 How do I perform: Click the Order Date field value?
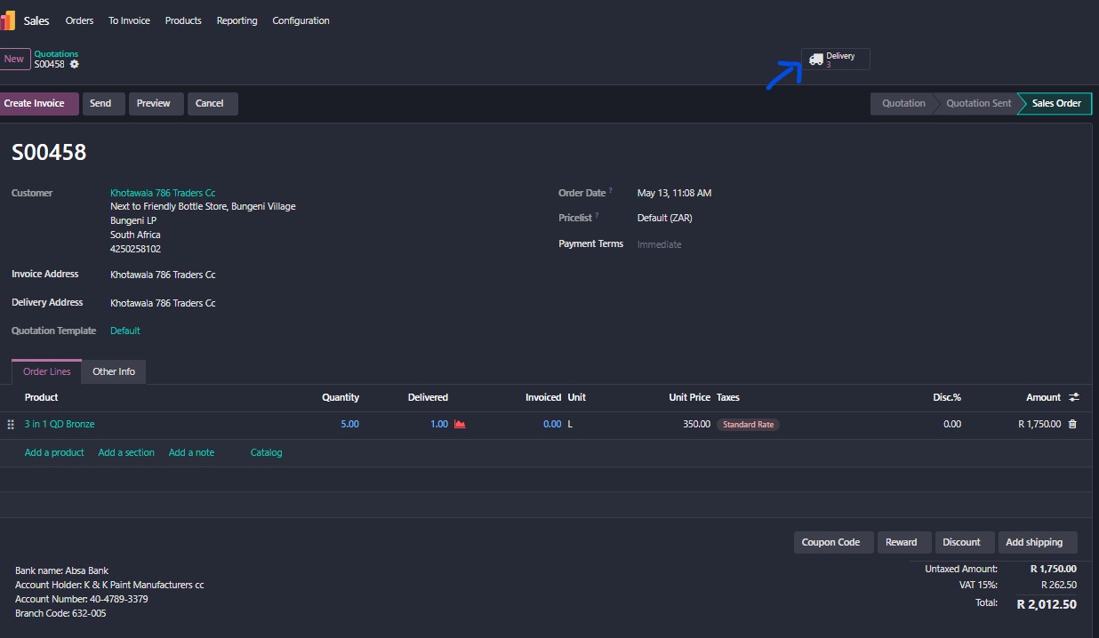coord(674,193)
